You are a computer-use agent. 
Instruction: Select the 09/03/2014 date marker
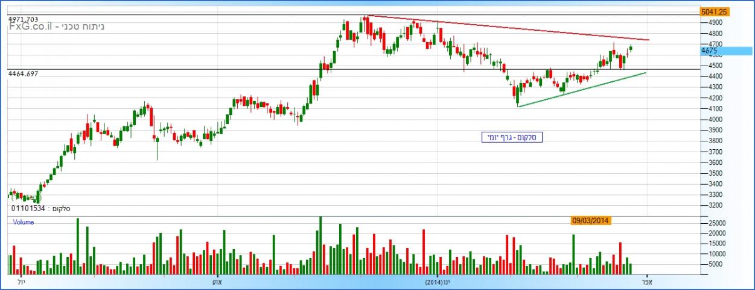tap(591, 221)
